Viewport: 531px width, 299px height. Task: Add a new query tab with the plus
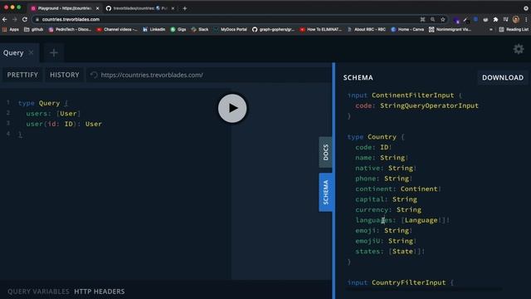pos(53,53)
